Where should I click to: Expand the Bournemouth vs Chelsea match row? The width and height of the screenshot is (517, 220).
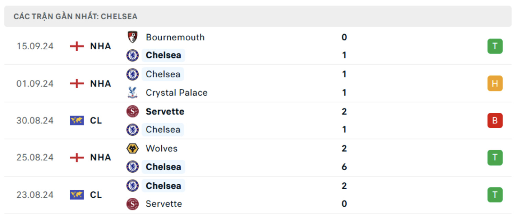tap(258, 46)
